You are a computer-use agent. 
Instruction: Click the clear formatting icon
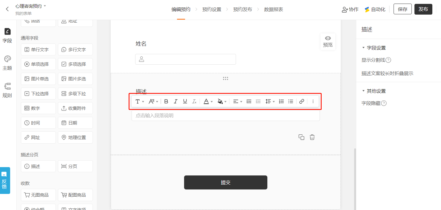pyautogui.click(x=194, y=102)
